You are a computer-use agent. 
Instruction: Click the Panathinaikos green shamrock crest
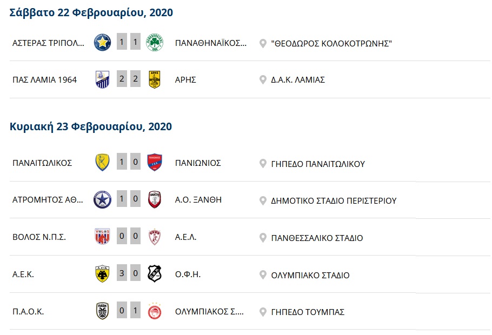pyautogui.click(x=155, y=42)
